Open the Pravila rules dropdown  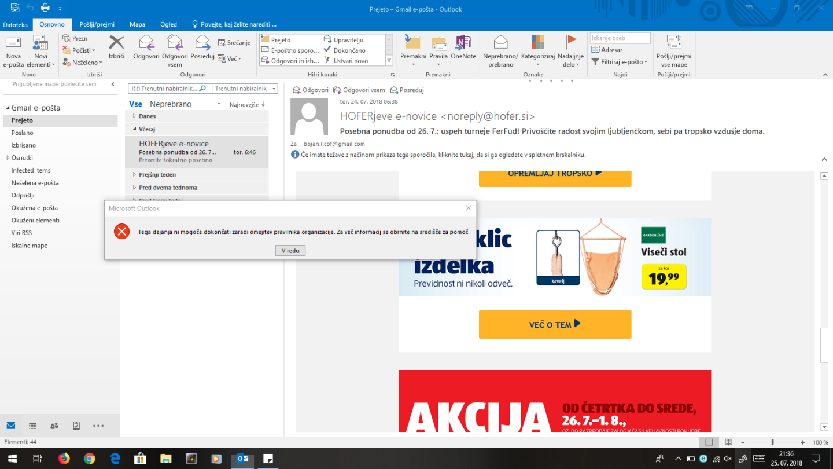[x=438, y=51]
